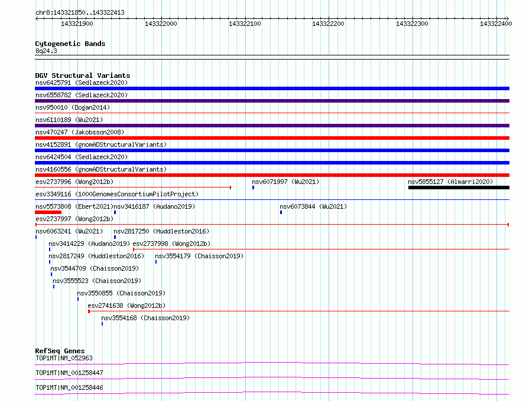Open the nsv950010 (Dogan2014) variant
Viewport: 526px width, 401px height.
click(x=73, y=107)
